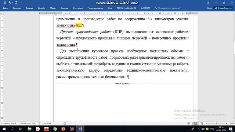This screenshot has height=132, width=235.
Task: Open the People icon in system tray
Action: (193, 129)
